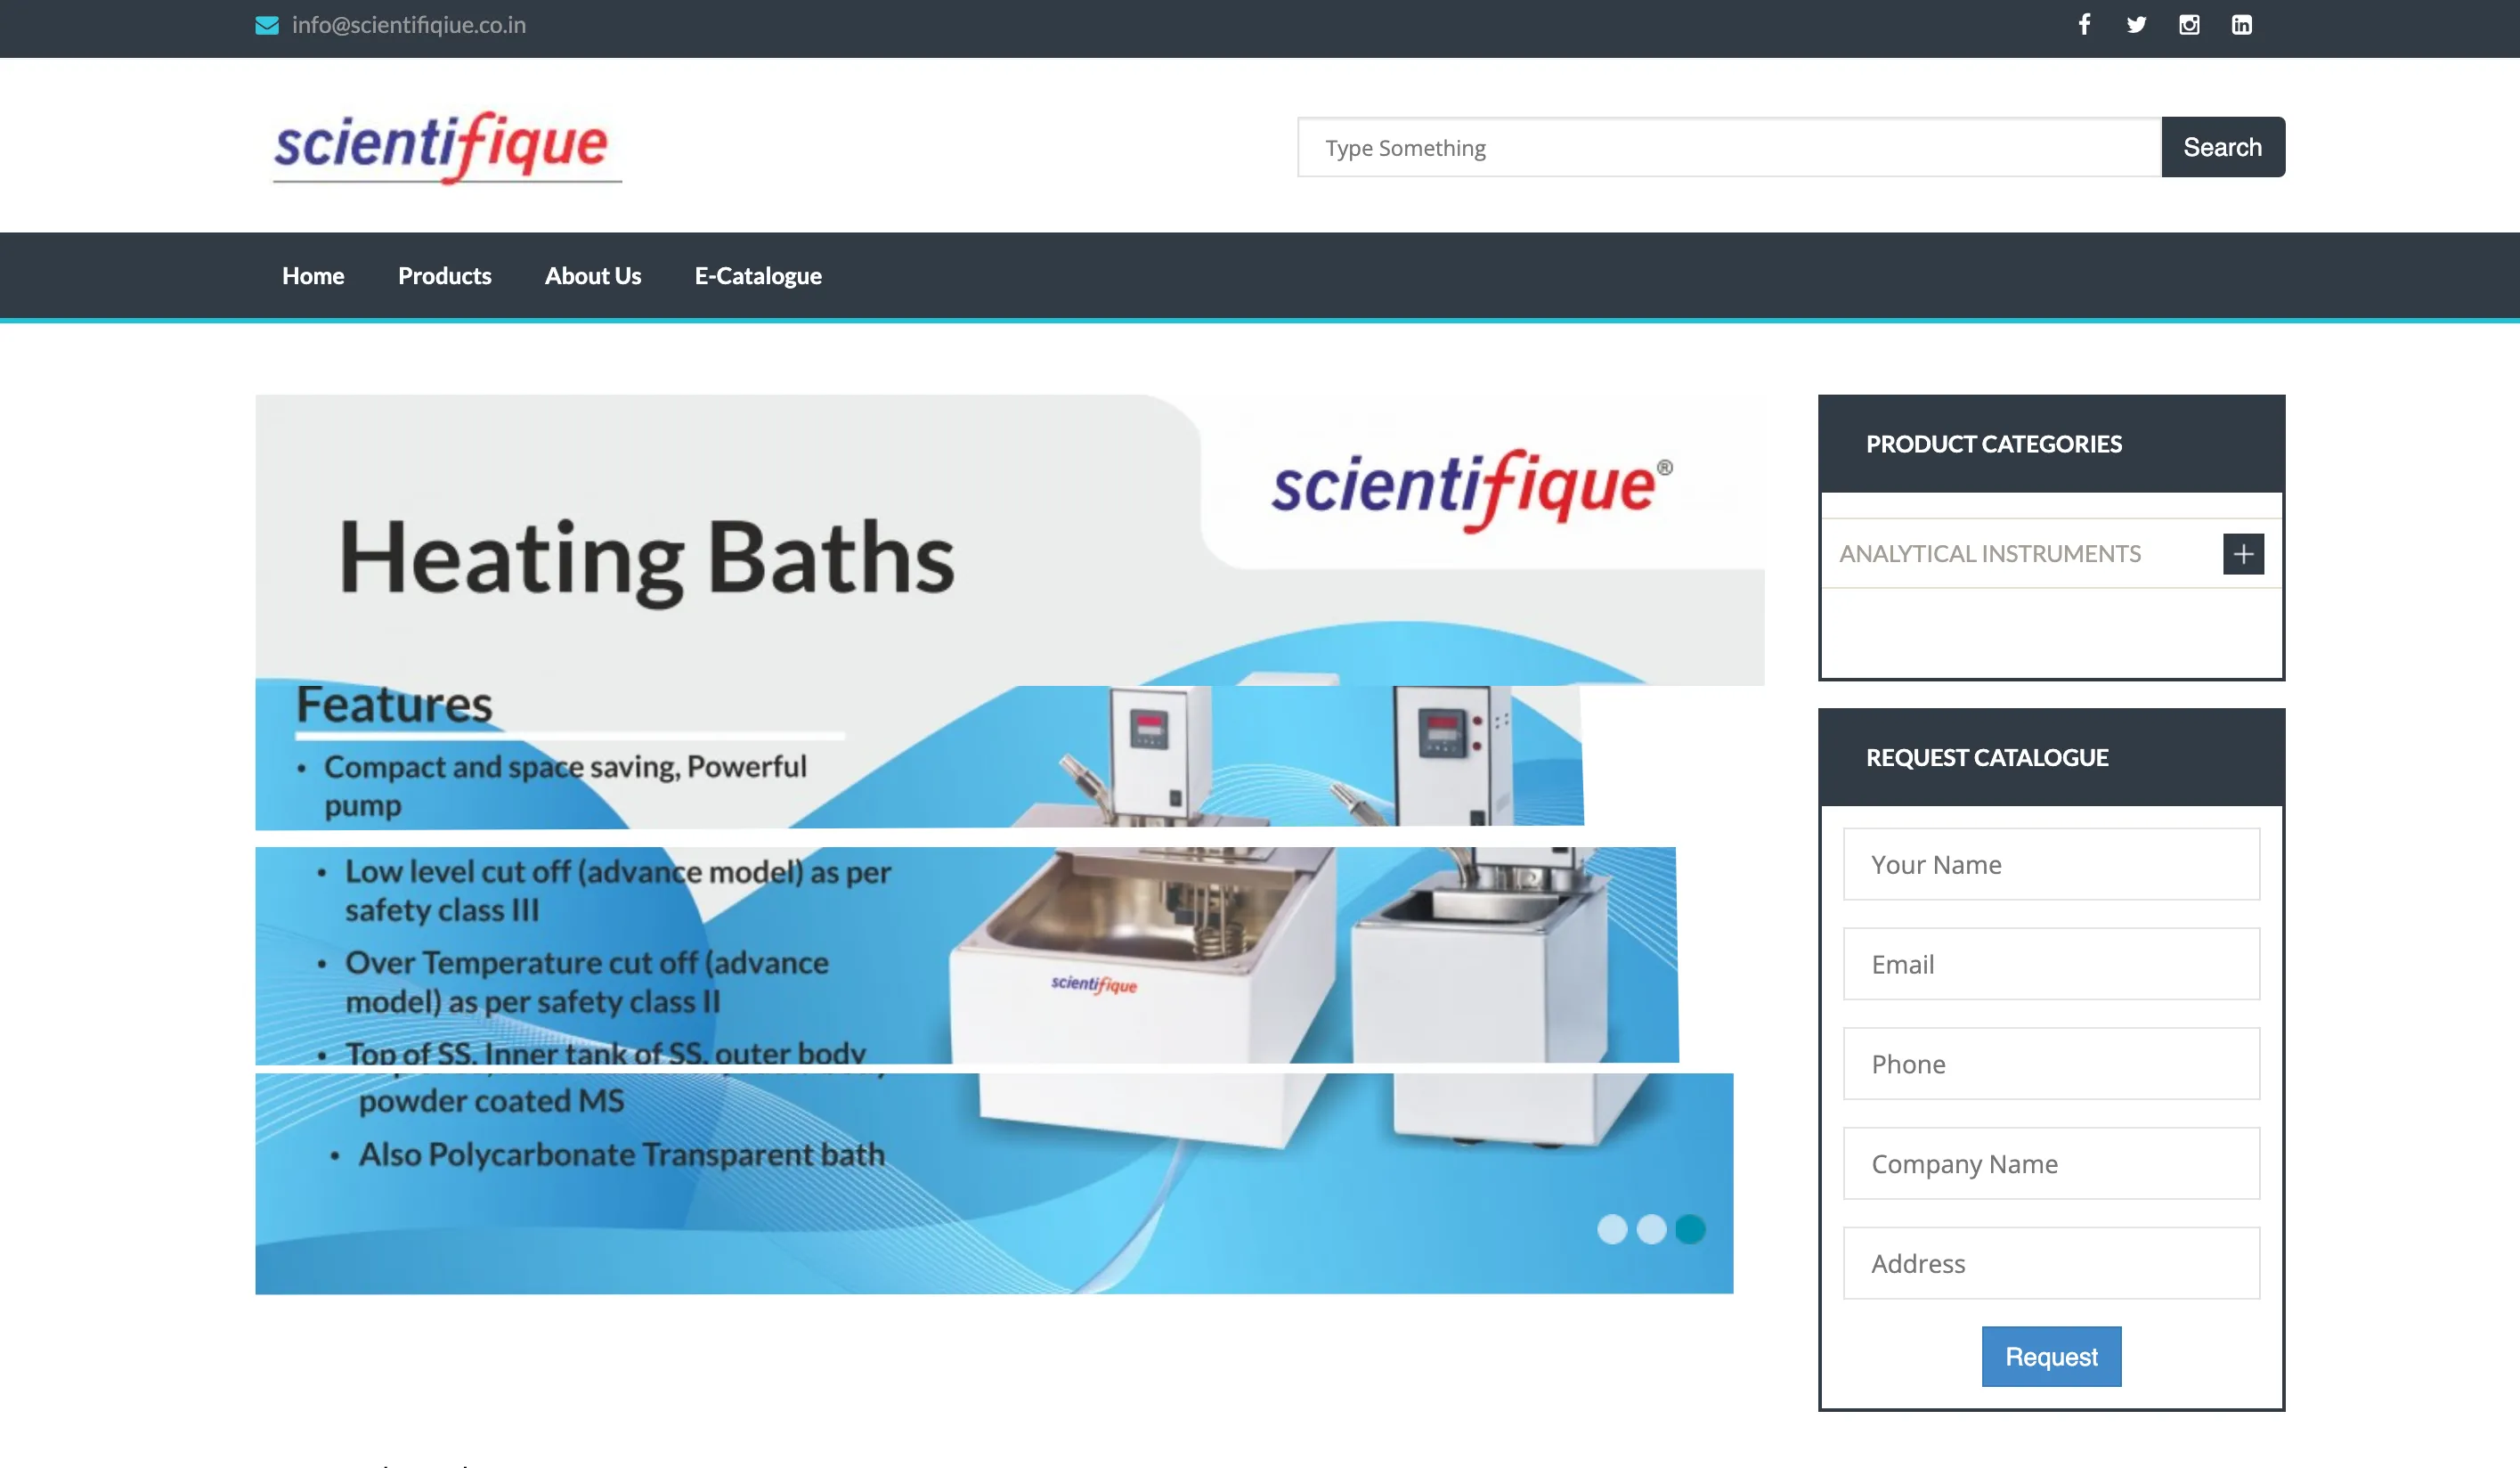
Task: Open the Twitter profile icon
Action: click(2137, 24)
